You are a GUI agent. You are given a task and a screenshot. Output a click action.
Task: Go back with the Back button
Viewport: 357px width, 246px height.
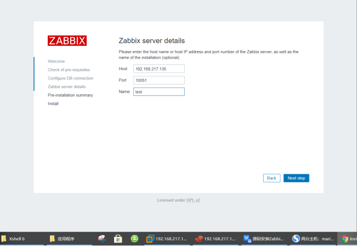click(272, 178)
